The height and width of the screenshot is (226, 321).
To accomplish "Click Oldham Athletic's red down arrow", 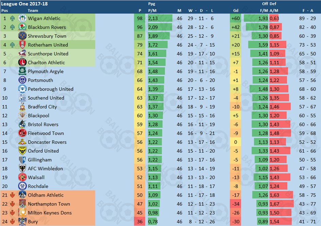I will [x=13, y=195].
